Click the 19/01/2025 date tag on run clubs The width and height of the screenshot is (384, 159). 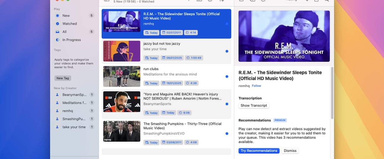click(x=172, y=83)
